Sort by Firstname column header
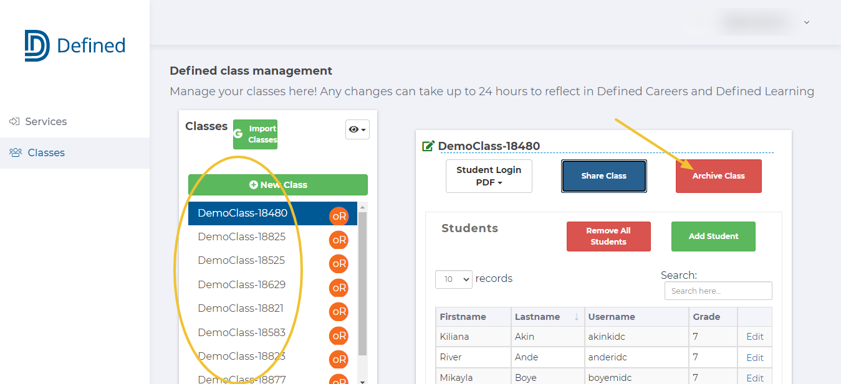Image resolution: width=841 pixels, height=384 pixels. (x=473, y=317)
